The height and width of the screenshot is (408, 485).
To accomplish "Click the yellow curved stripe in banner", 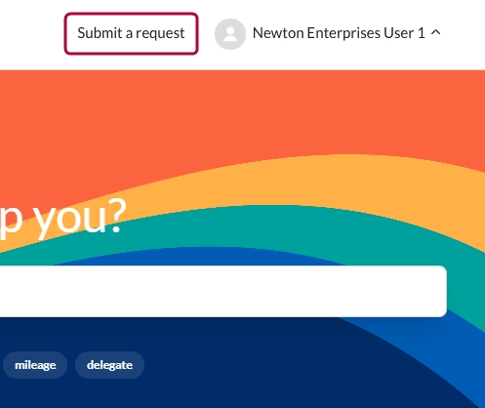I will 358,183.
